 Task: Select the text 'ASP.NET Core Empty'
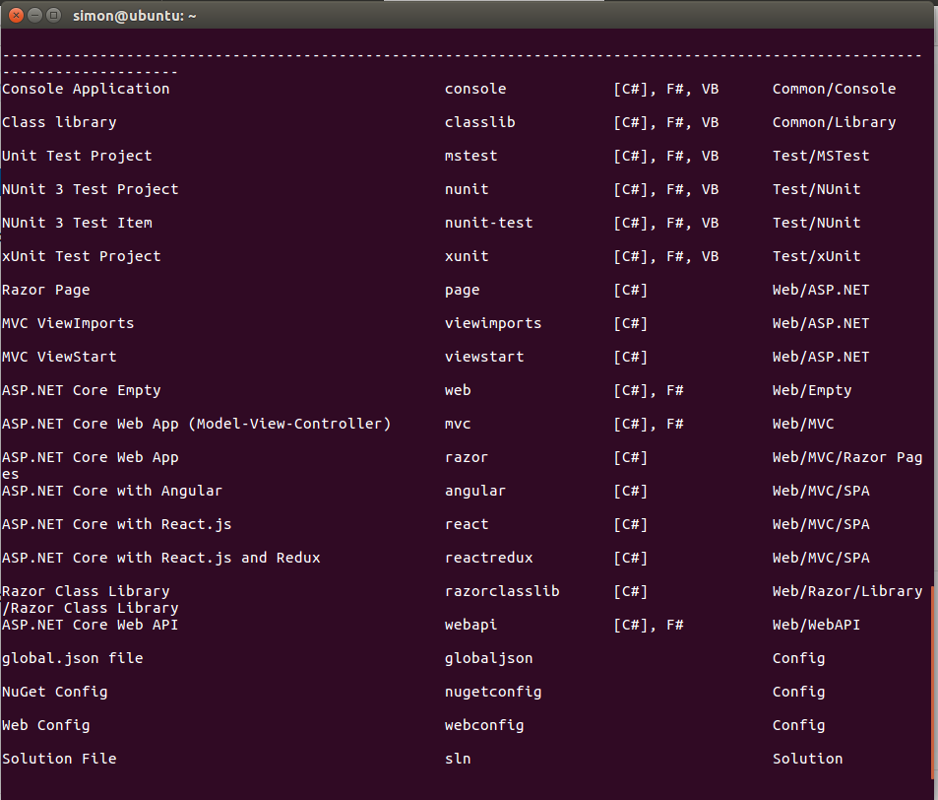tap(82, 391)
